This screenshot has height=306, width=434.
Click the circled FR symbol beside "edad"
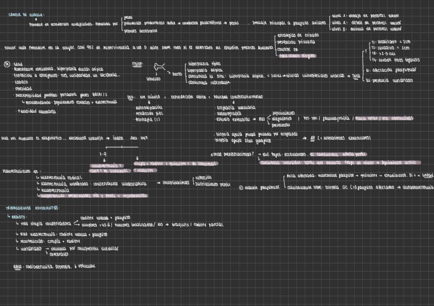coord(6,64)
